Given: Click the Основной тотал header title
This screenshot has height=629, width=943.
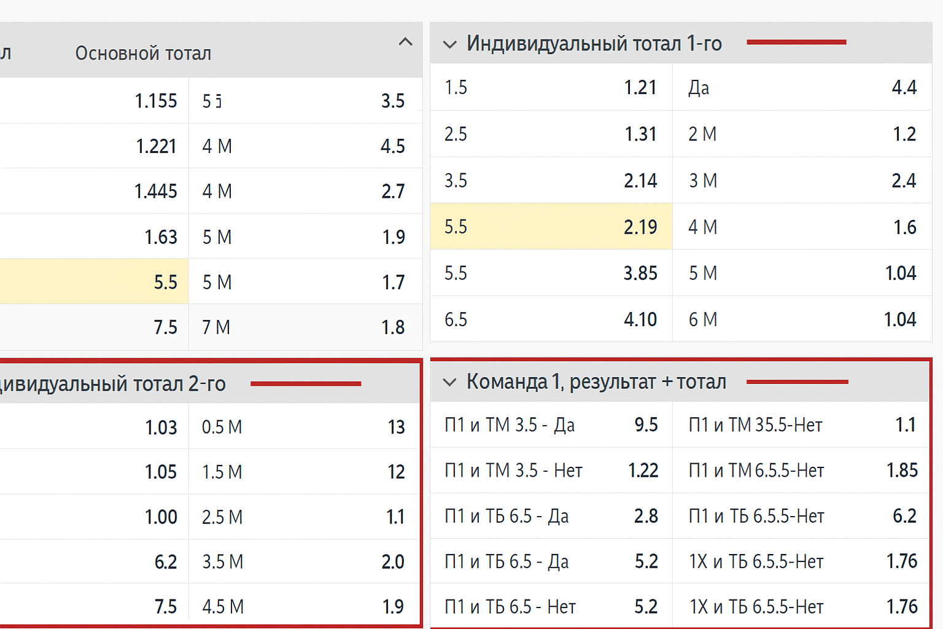Looking at the screenshot, I should pos(143,53).
